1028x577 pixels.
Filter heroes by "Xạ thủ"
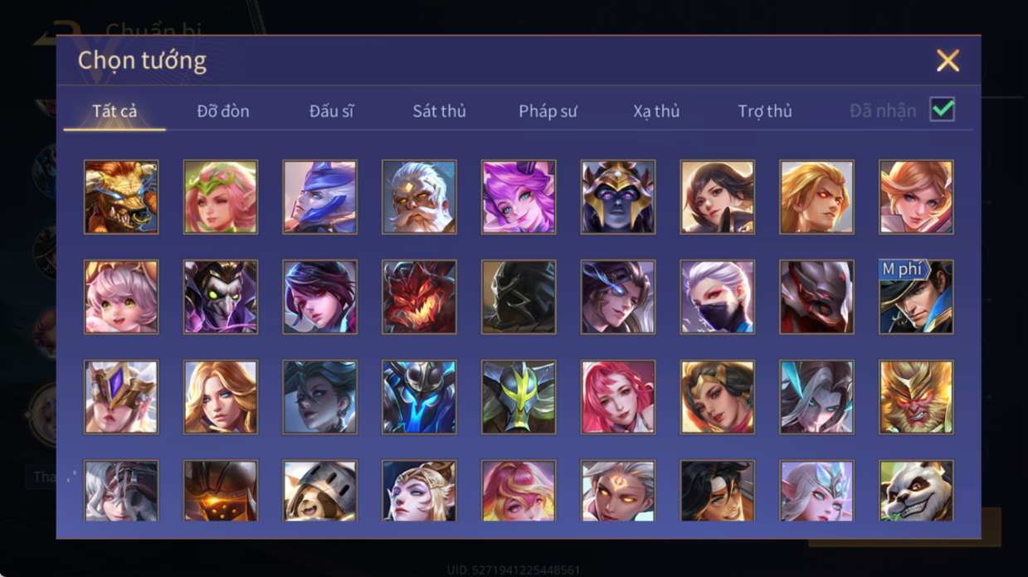[x=656, y=111]
